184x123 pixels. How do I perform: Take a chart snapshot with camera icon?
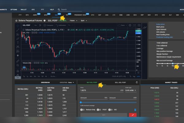(x=139, y=25)
